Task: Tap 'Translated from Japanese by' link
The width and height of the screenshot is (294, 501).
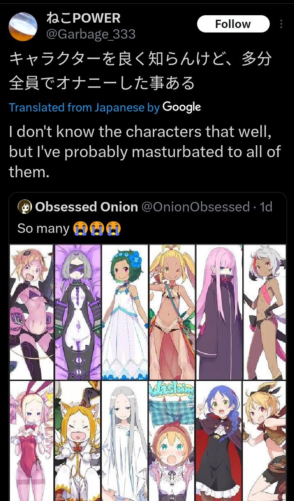Action: (84, 108)
